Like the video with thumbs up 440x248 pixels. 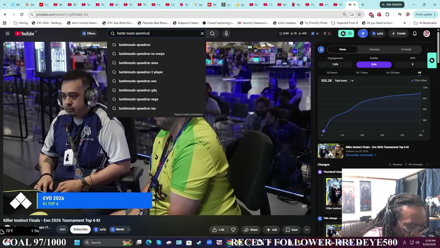click(218, 230)
